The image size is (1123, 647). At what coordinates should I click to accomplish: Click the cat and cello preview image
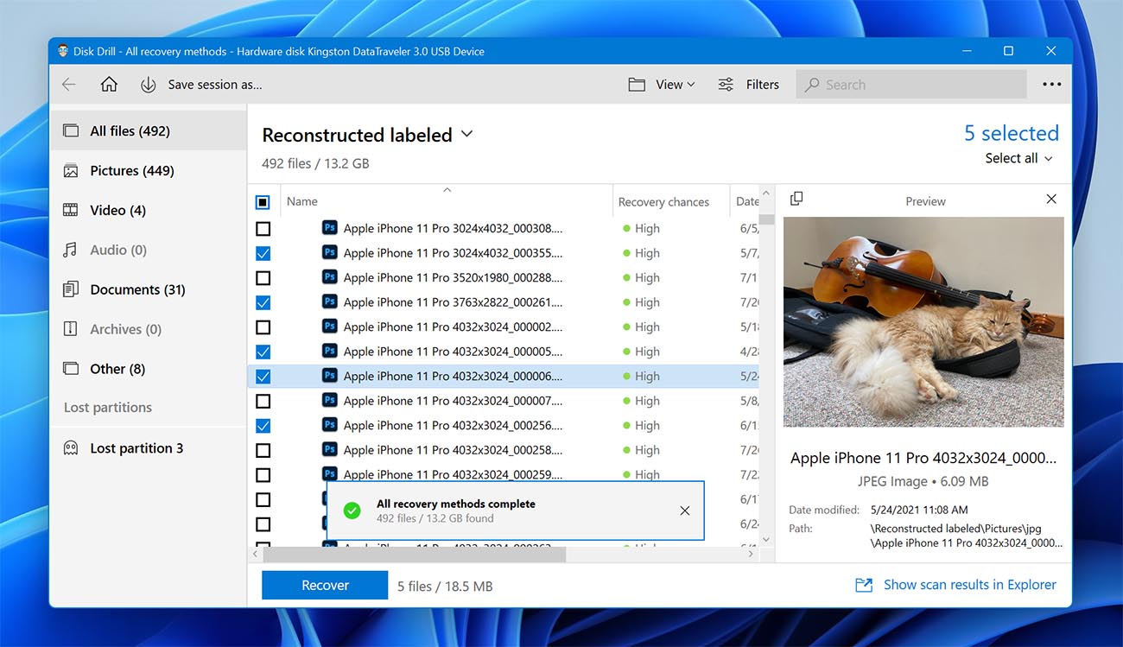(923, 321)
